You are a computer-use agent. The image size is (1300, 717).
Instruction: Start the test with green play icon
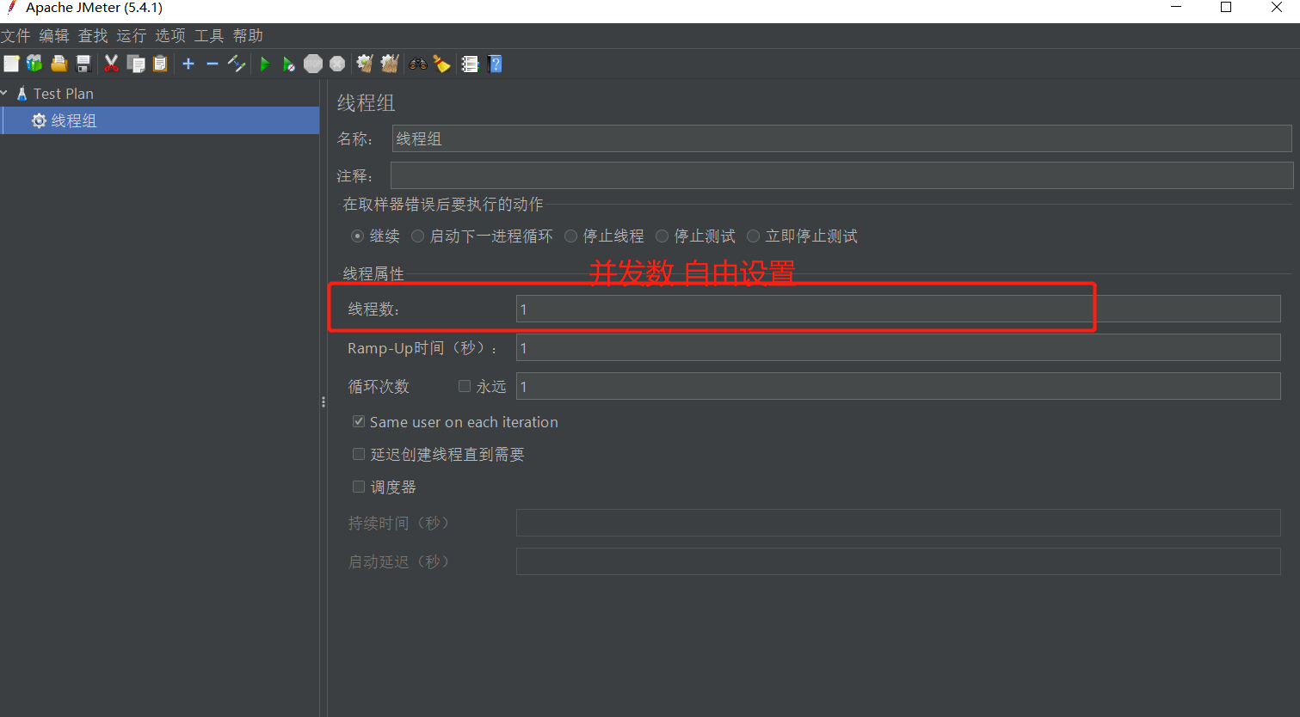click(265, 64)
